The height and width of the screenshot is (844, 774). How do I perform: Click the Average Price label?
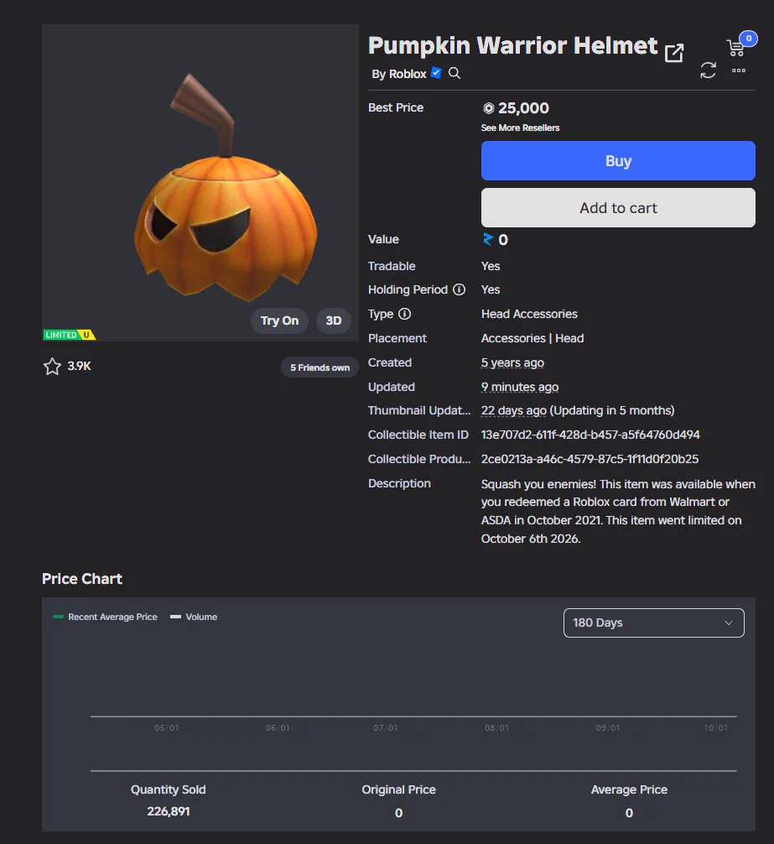coord(629,789)
